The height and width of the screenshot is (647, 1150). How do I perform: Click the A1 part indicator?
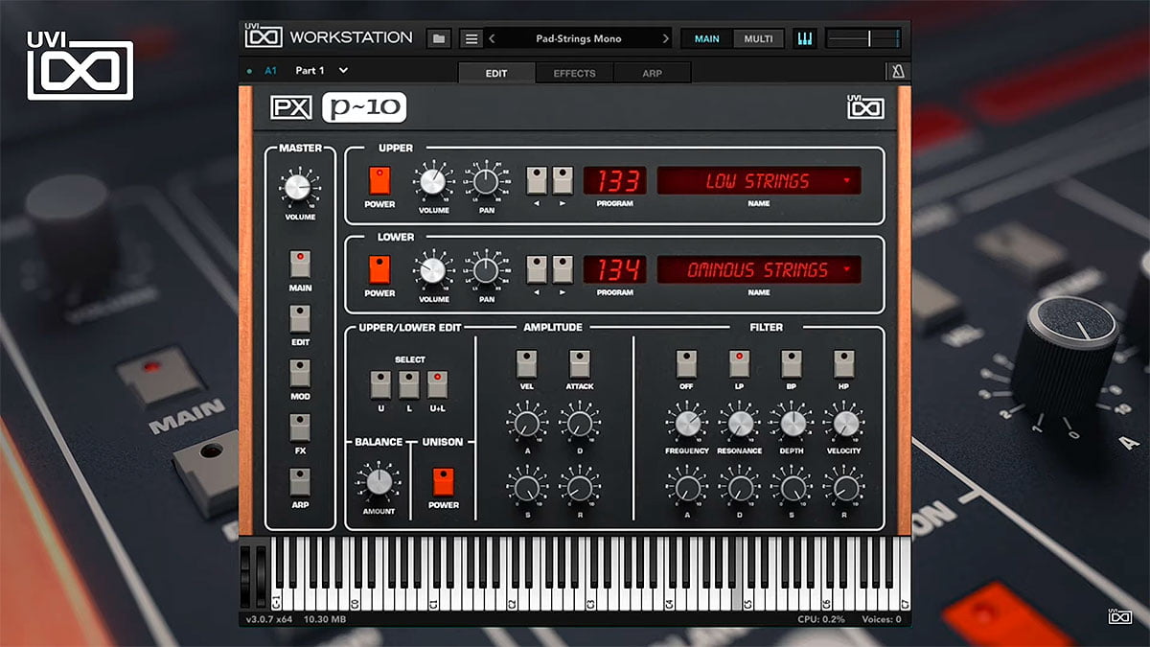click(x=270, y=71)
